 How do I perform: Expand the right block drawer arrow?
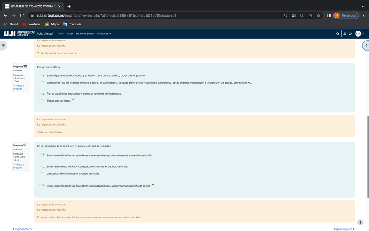pyautogui.click(x=366, y=45)
